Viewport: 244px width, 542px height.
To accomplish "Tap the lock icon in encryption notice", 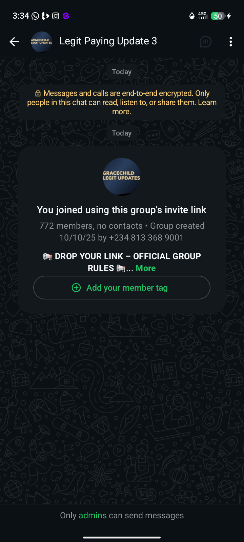I will click(38, 93).
